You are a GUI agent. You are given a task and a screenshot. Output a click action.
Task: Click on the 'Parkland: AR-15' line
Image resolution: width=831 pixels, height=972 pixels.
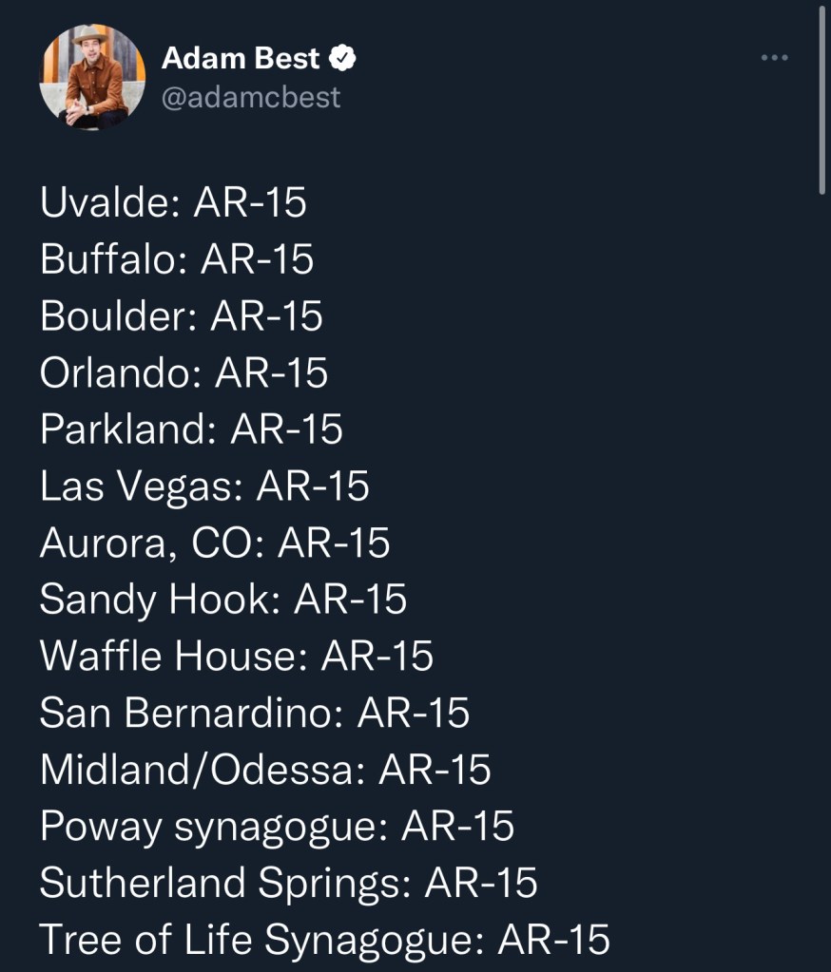pyautogui.click(x=191, y=429)
